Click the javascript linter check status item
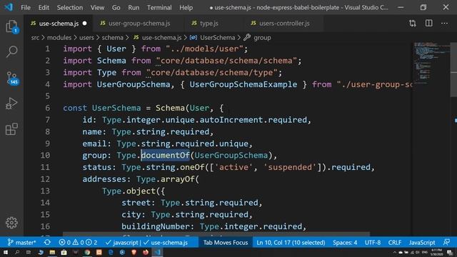The image size is (457, 257). [122, 243]
